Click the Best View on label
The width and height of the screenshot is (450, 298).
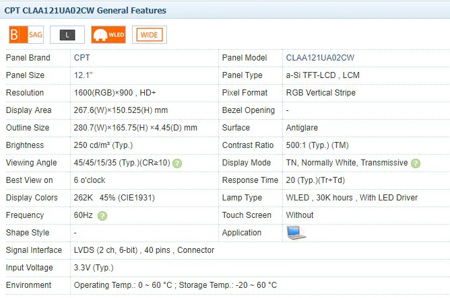click(x=29, y=180)
